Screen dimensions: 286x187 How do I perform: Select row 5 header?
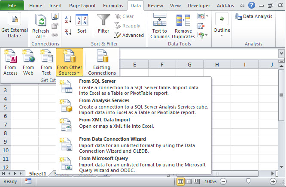click(x=6, y=107)
